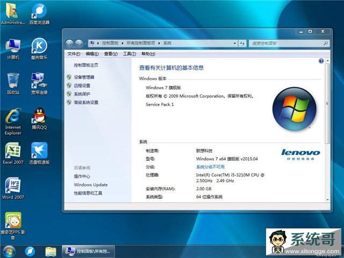The height and width of the screenshot is (258, 344).
Task: Go back with the navigation back arrow
Action: click(69, 44)
